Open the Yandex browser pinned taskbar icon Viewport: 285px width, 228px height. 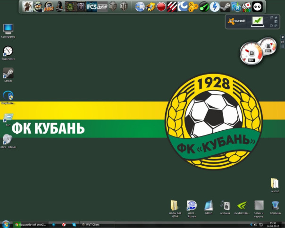[64, 225]
